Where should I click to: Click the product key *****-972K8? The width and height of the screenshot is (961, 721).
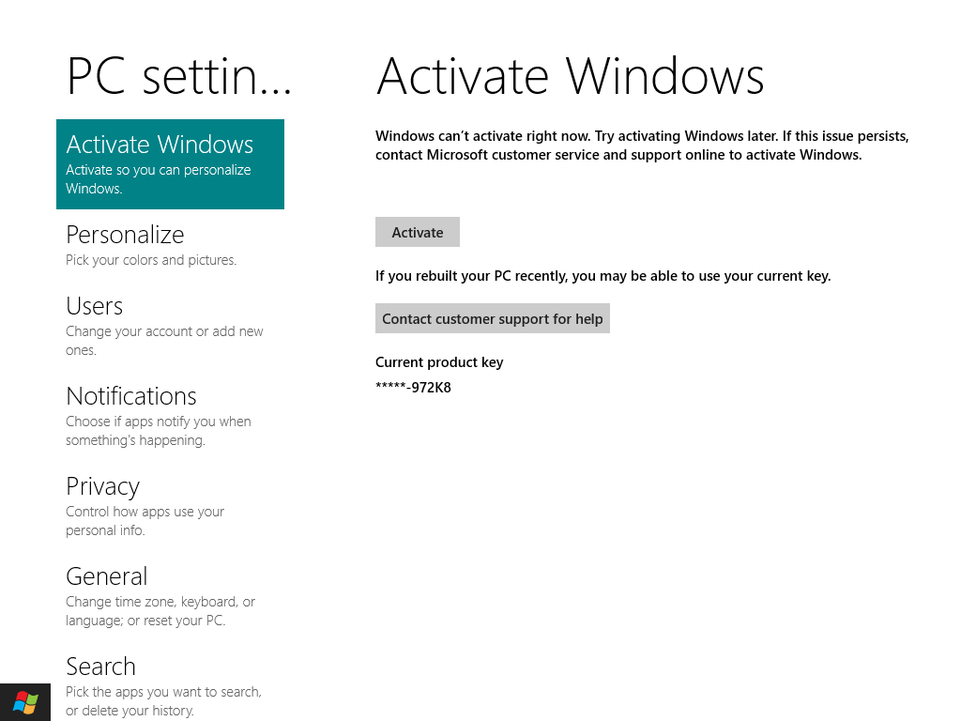pos(414,388)
